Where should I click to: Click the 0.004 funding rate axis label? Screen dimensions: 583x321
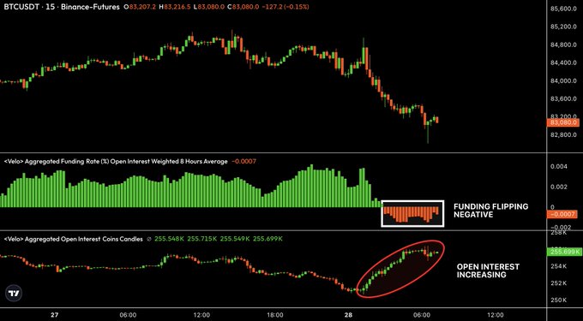coord(560,167)
